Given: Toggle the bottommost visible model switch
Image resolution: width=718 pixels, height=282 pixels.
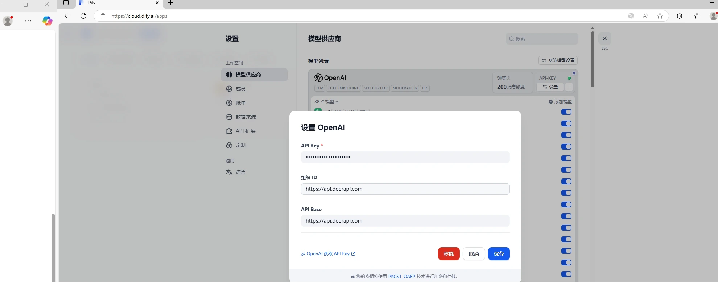Looking at the screenshot, I should [566, 274].
